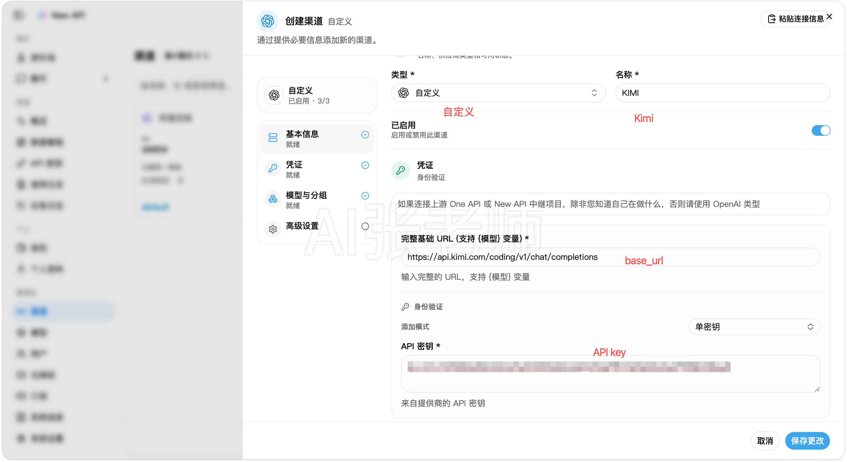Image resolution: width=847 pixels, height=462 pixels.
Task: Click the OpenAI logo in dialog header
Action: coord(267,21)
